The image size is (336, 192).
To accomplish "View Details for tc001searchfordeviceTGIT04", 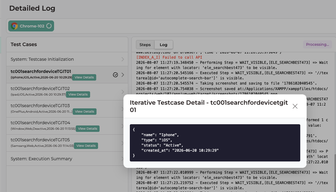I will click(x=87, y=129).
